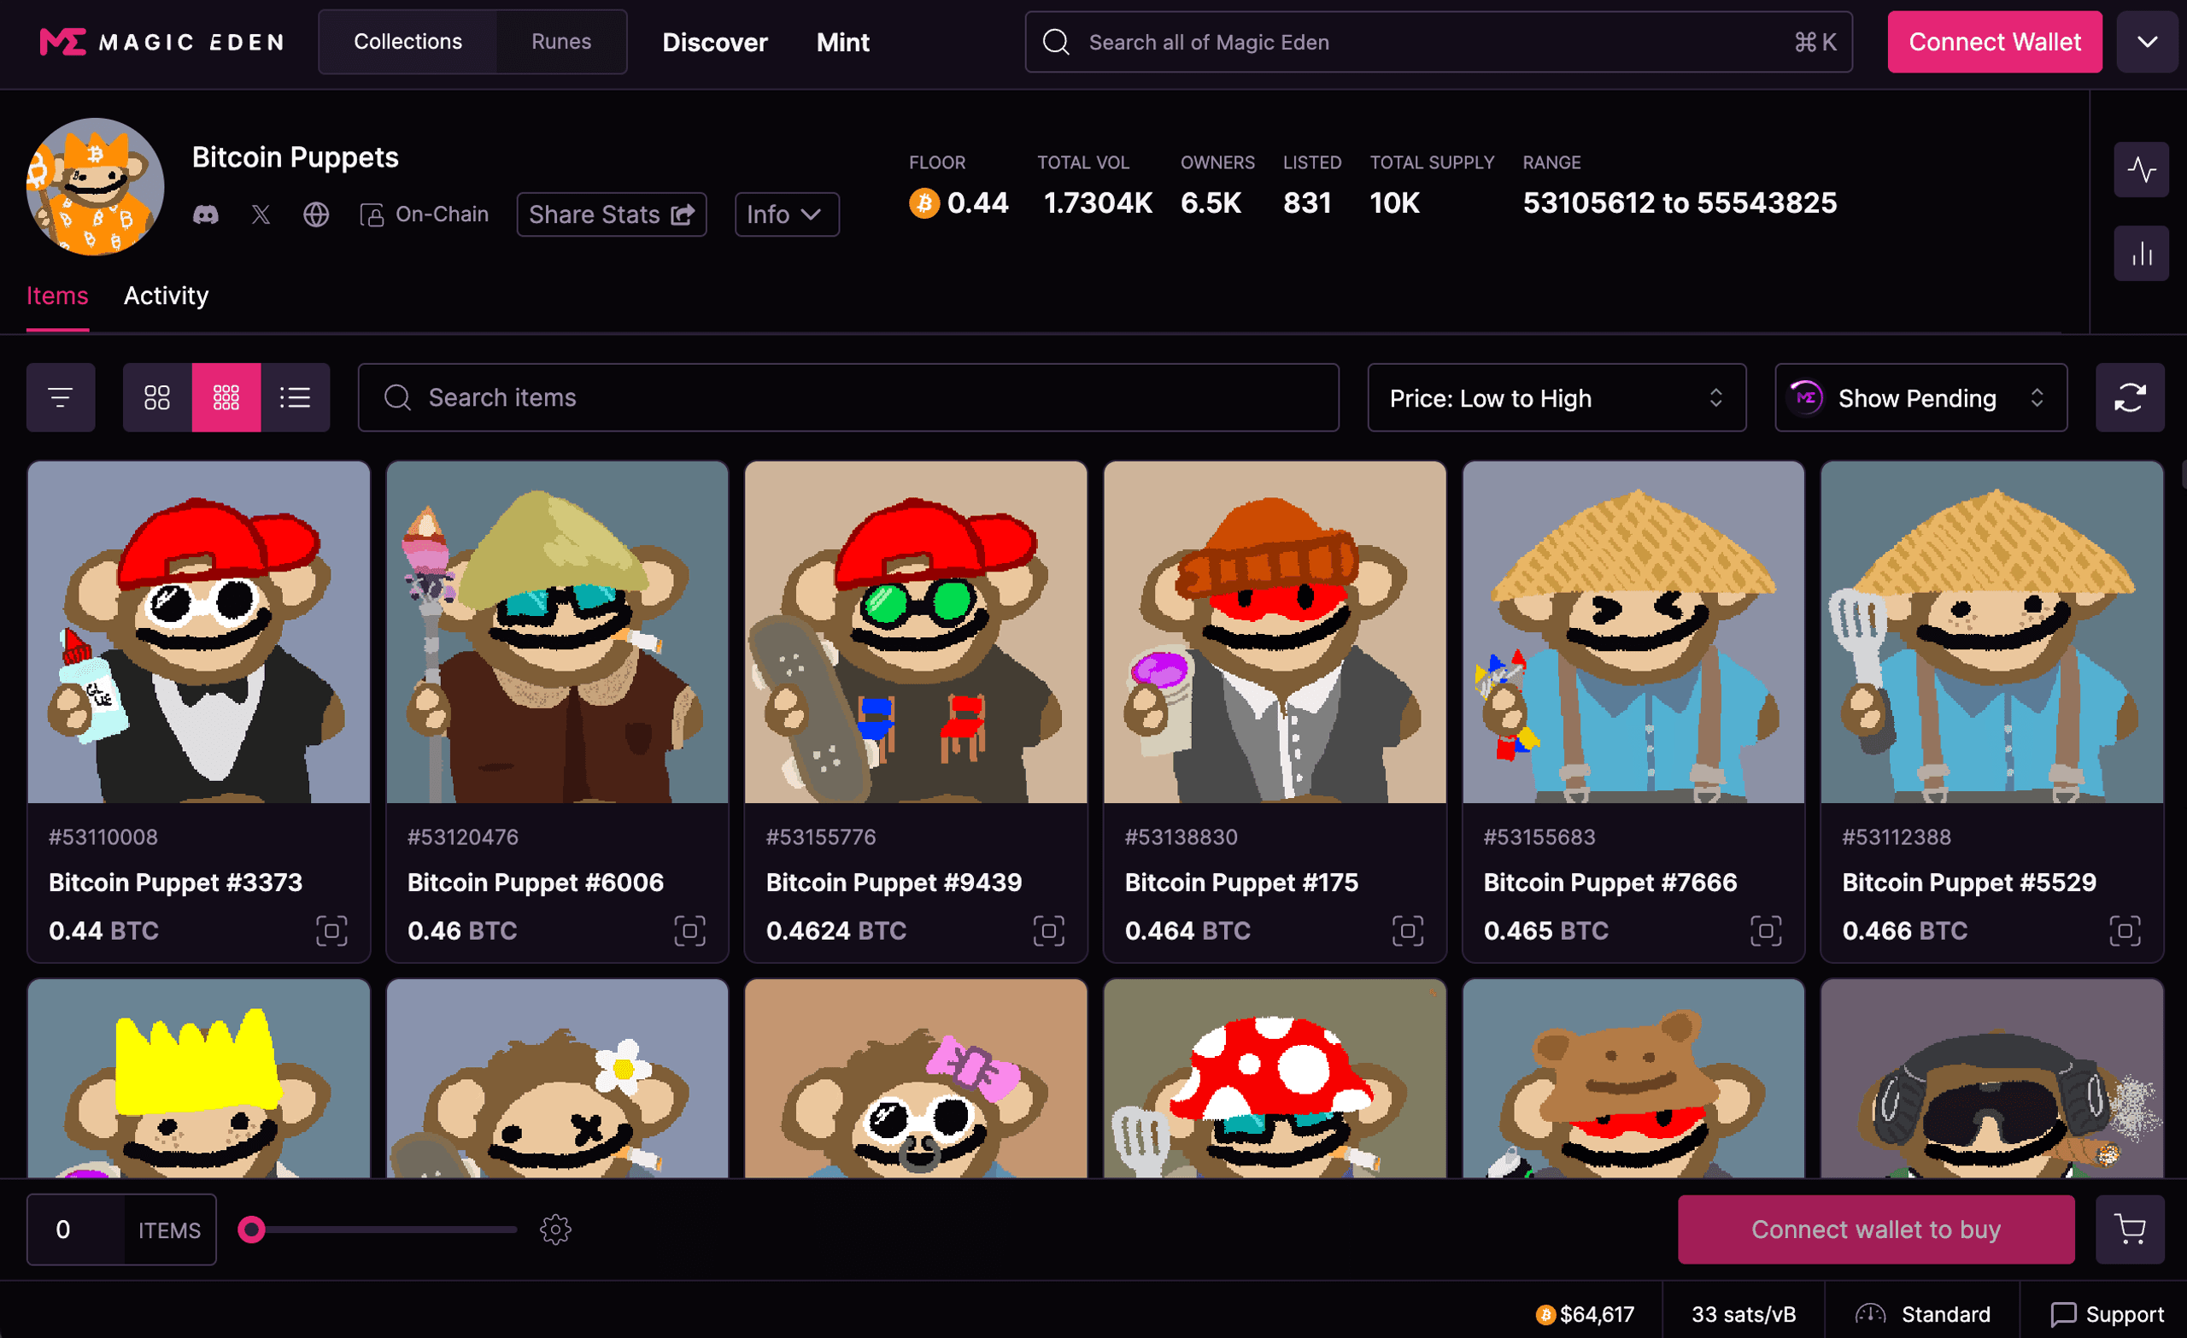Open the bar chart analytics icon
Viewport: 2187px width, 1338px height.
pos(2141,254)
